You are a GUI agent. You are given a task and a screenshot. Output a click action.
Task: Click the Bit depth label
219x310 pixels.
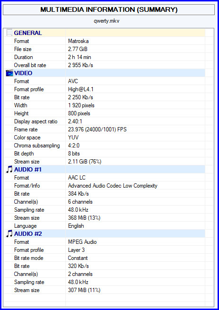[x=24, y=154]
